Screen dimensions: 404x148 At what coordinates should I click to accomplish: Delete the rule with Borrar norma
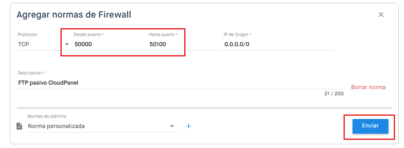coord(368,87)
